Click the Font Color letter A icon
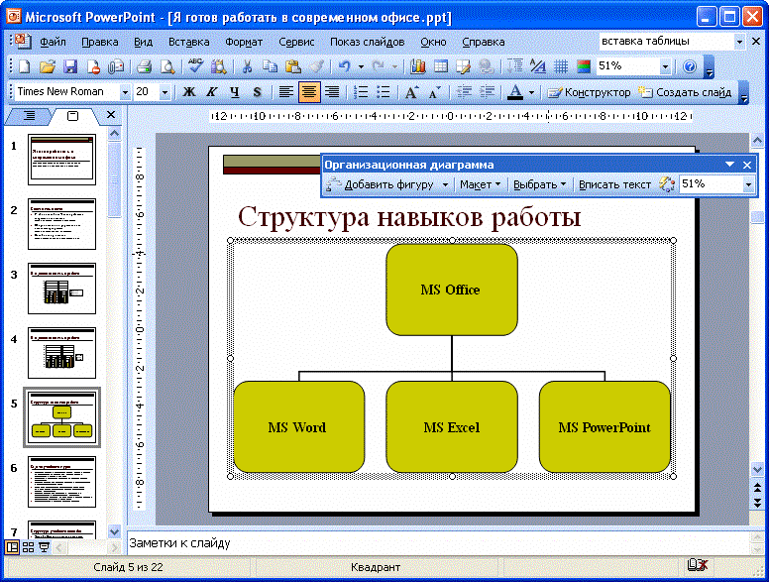This screenshot has height=582, width=769. coord(515,92)
